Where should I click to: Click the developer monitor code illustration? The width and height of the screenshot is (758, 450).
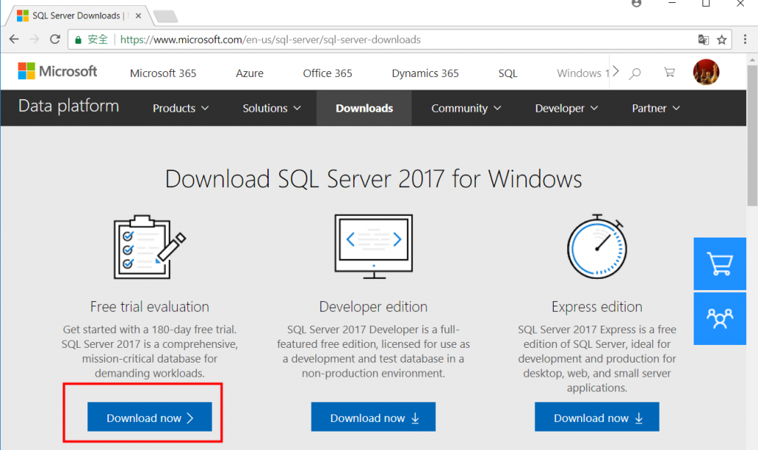[x=374, y=246]
